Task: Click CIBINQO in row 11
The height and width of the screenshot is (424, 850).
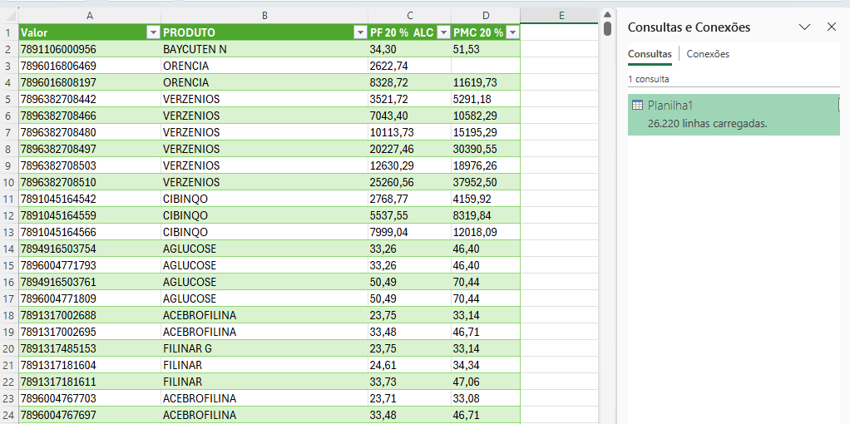Action: 264,199
